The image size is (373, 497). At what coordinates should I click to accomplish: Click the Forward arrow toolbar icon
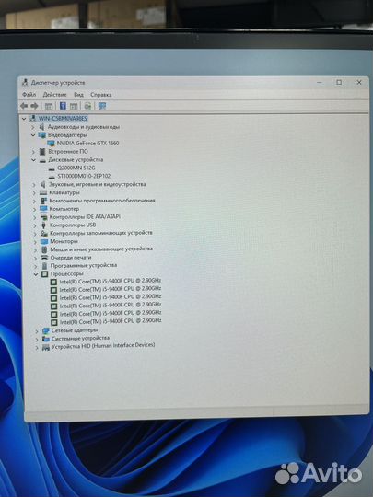(x=34, y=106)
